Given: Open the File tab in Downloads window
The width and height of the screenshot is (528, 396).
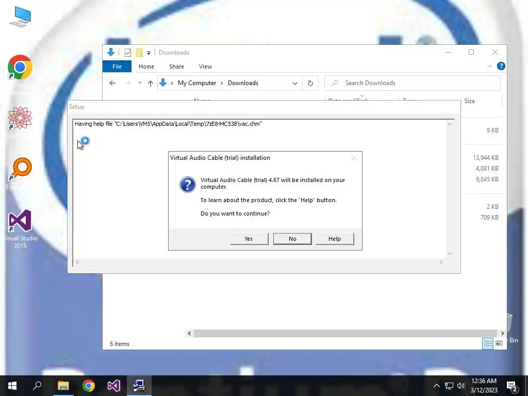Looking at the screenshot, I should pos(117,67).
